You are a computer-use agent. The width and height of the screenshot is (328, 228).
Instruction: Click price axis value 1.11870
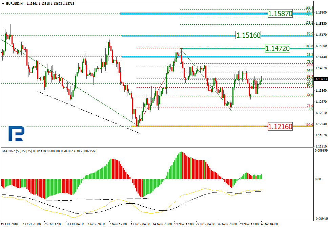click(x=321, y=135)
